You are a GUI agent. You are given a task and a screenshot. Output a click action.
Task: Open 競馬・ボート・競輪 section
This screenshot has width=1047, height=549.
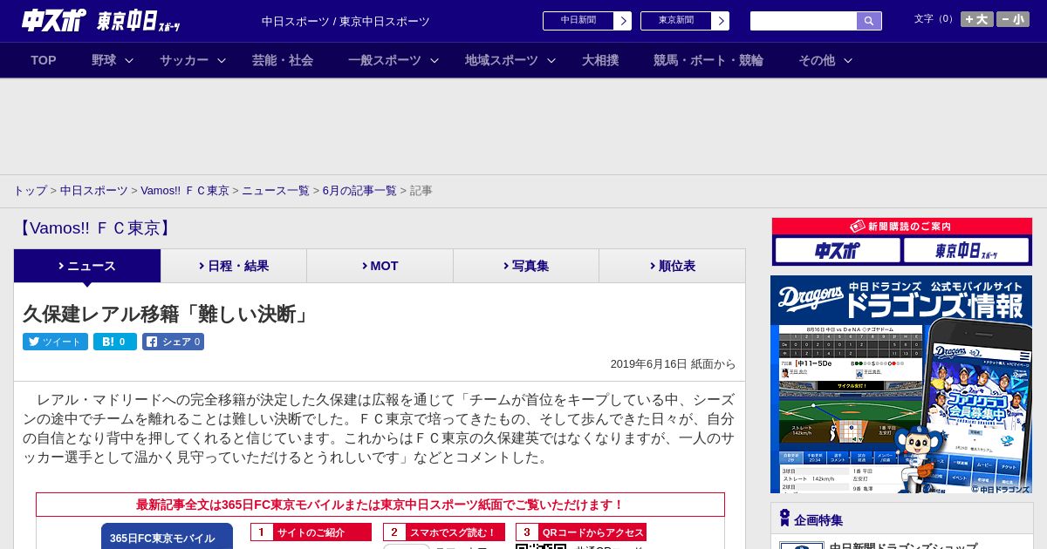tap(708, 60)
